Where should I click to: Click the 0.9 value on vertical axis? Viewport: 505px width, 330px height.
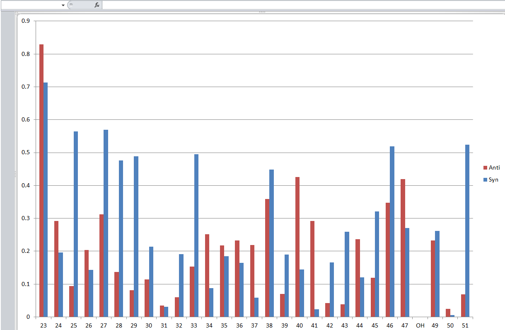click(x=26, y=21)
